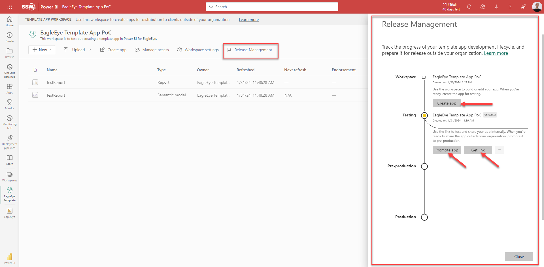Click the Search input field
544x267 pixels.
pyautogui.click(x=272, y=7)
